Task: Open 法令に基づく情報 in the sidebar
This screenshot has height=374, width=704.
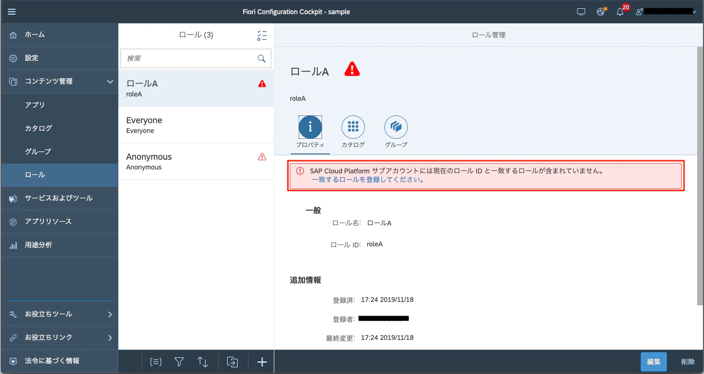Action: pyautogui.click(x=59, y=361)
